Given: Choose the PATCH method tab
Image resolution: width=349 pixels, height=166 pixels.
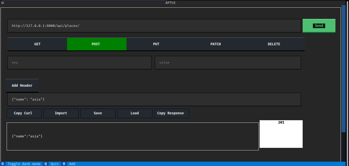Looking at the screenshot, I should (215, 44).
